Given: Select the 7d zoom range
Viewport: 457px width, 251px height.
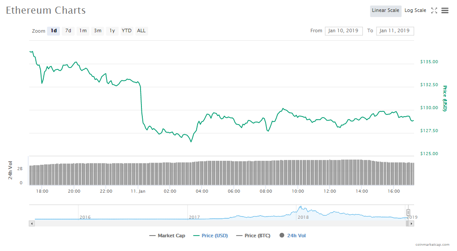Looking at the screenshot, I should coord(68,31).
